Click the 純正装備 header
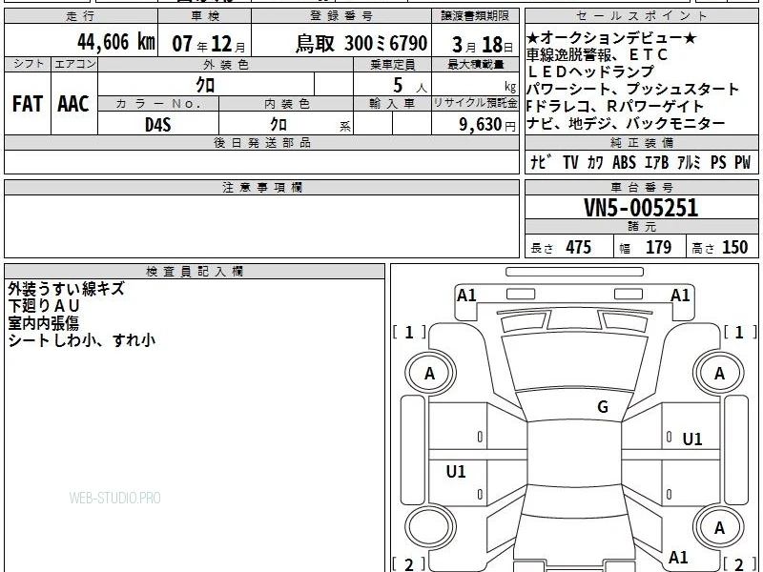Viewport: 763px width, 572px height. pos(641,142)
